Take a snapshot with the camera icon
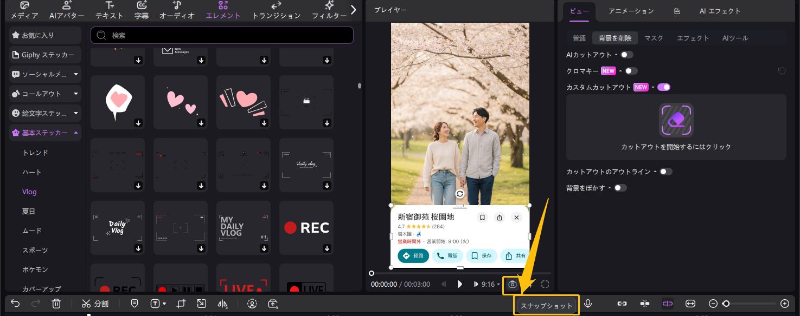This screenshot has height=316, width=800. (x=512, y=284)
